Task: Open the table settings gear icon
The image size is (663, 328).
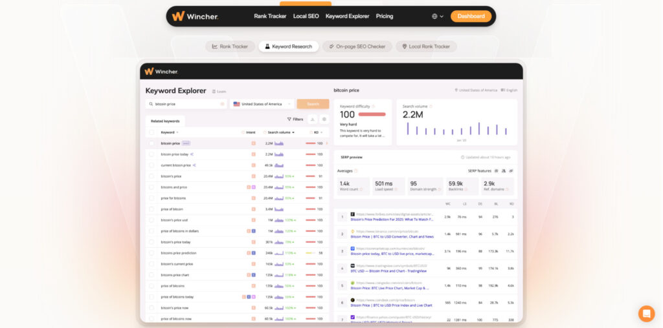Action: (x=324, y=119)
